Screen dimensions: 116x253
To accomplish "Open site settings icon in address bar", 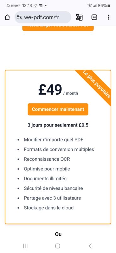I will click(19, 17).
